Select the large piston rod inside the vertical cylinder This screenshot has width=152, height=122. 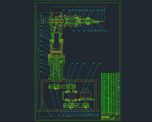pos(56,40)
